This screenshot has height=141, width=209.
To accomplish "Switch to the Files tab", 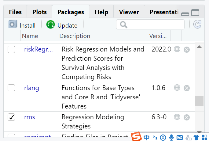I will pos(15,12).
